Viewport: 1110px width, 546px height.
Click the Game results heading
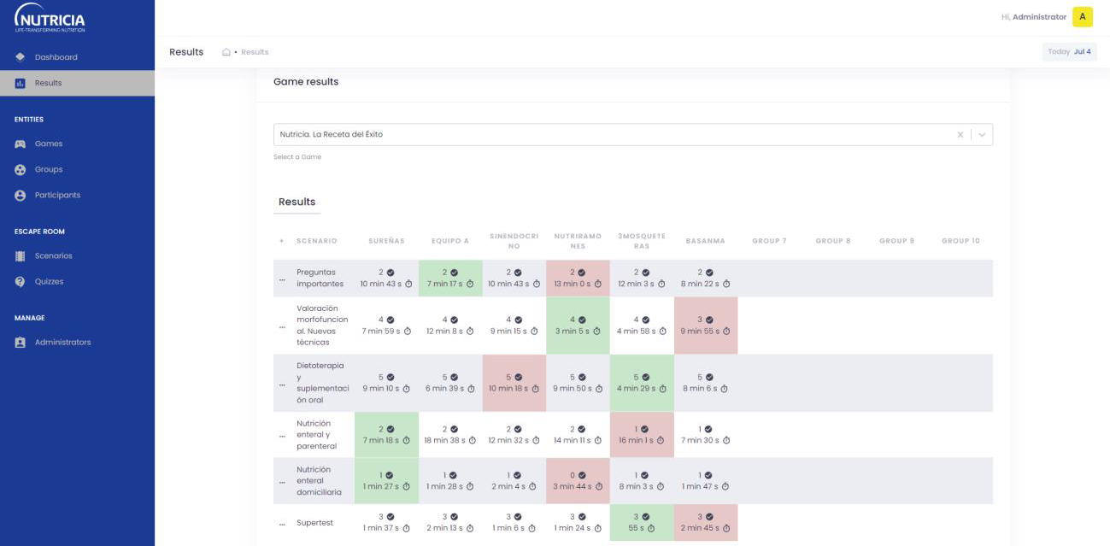[x=306, y=82]
